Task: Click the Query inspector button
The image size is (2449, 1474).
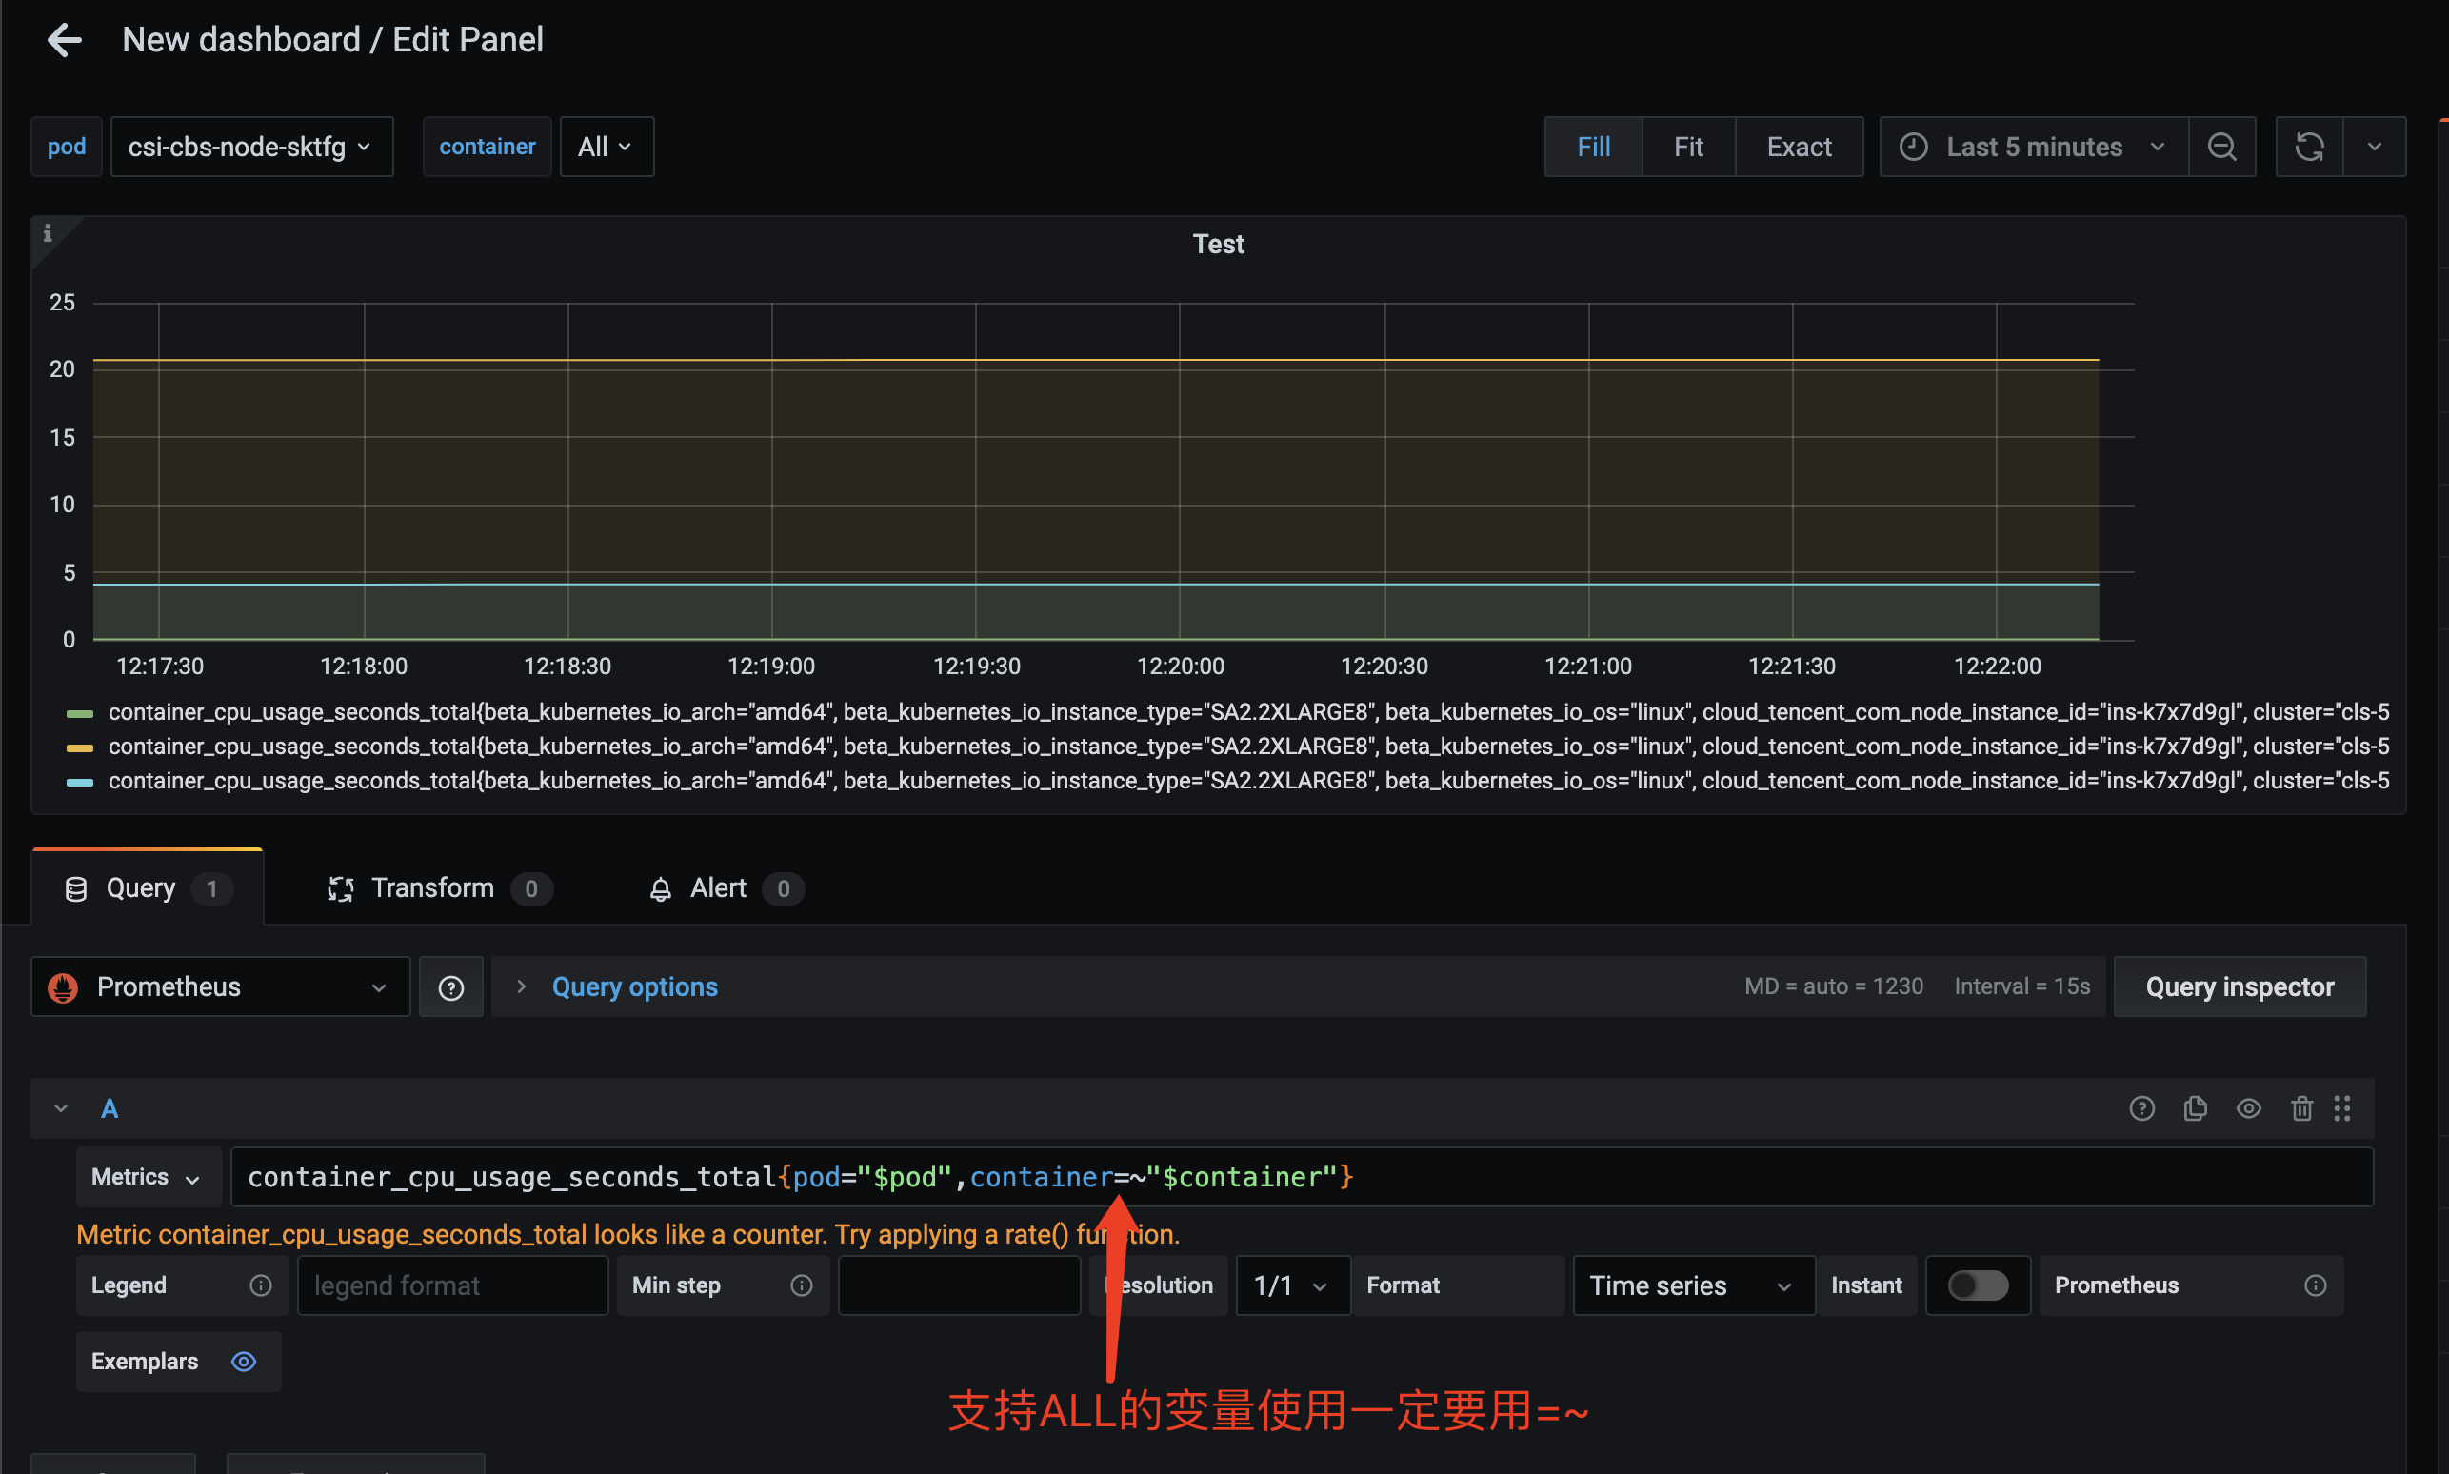Action: point(2239,987)
